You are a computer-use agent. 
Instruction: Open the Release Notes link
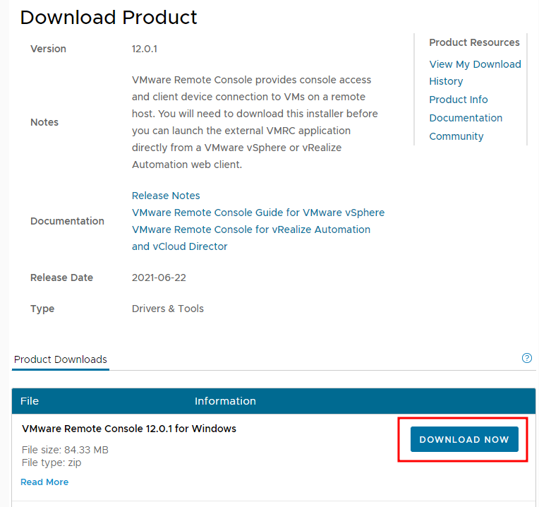tap(166, 196)
